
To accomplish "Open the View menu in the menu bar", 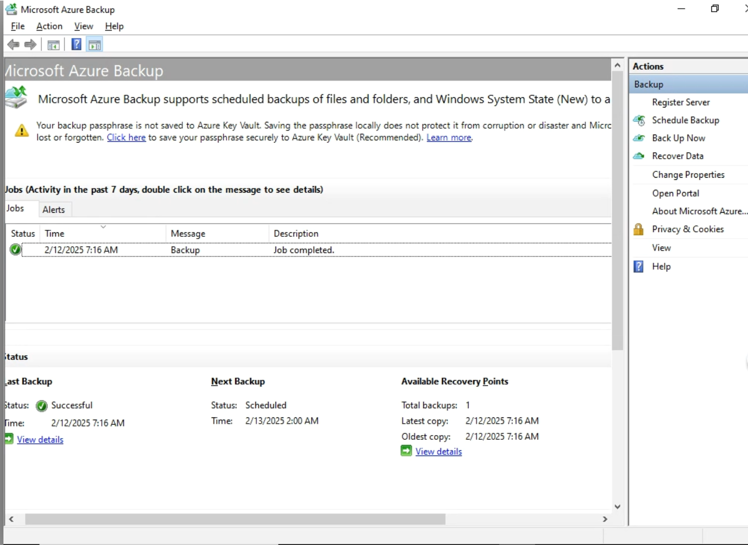I will (83, 26).
